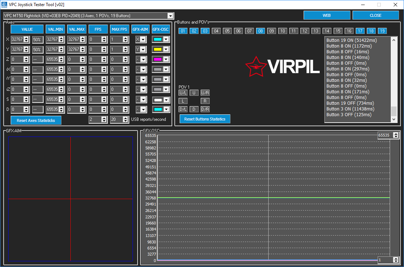Screen dimensions: 404x267
Task: Click the VALUE column header
Action: point(27,29)
